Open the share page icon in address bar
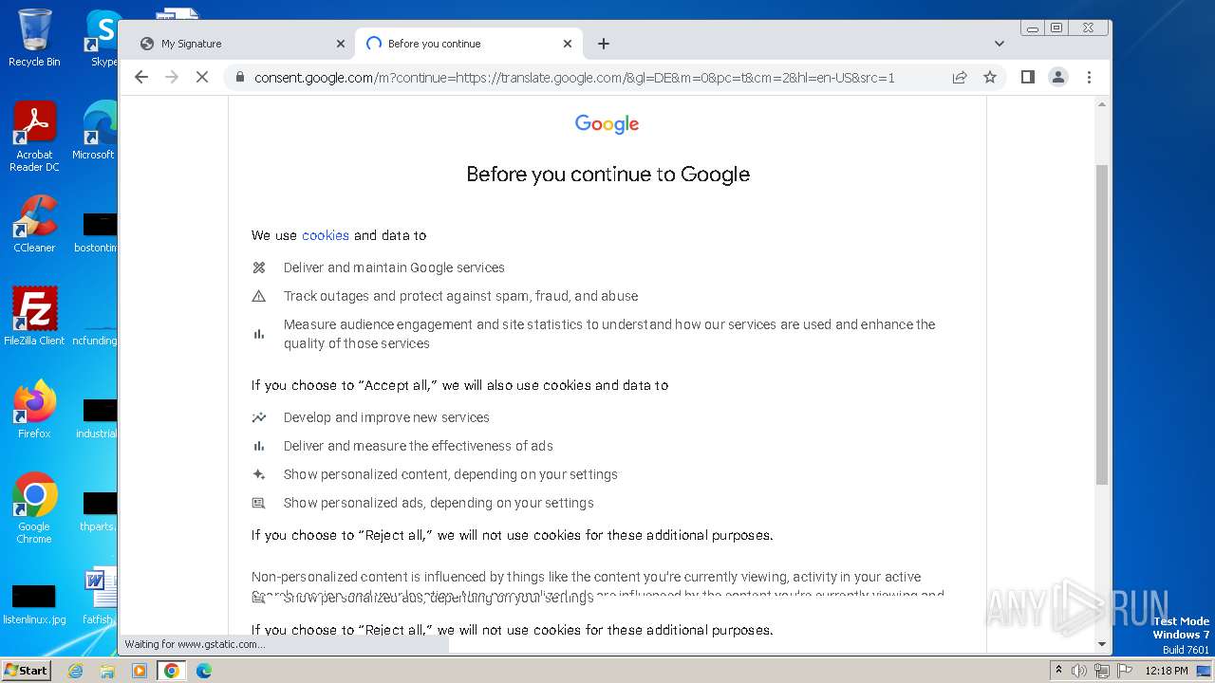Image resolution: width=1215 pixels, height=683 pixels. 960,77
